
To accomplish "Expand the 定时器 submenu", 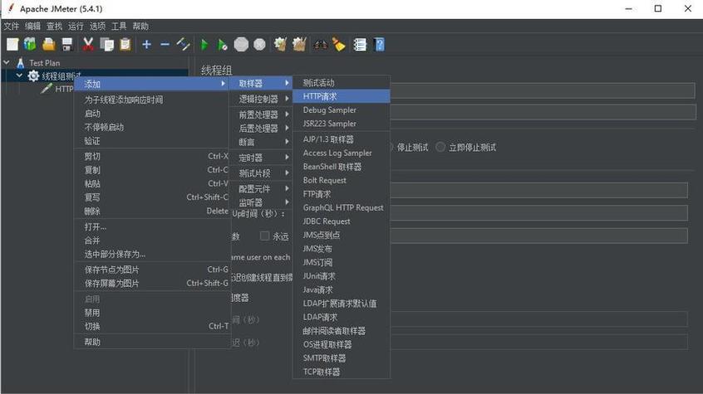I will (x=260, y=158).
